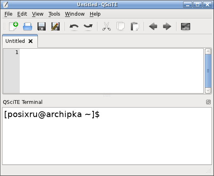Screen dimensions: 214x176
Task: Open the Help menu
Action: tap(95, 14)
